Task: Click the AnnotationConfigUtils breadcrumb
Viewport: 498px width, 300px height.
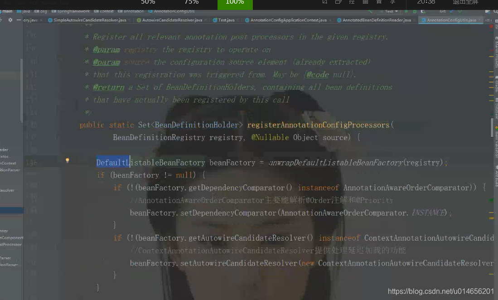Action: coord(171,11)
